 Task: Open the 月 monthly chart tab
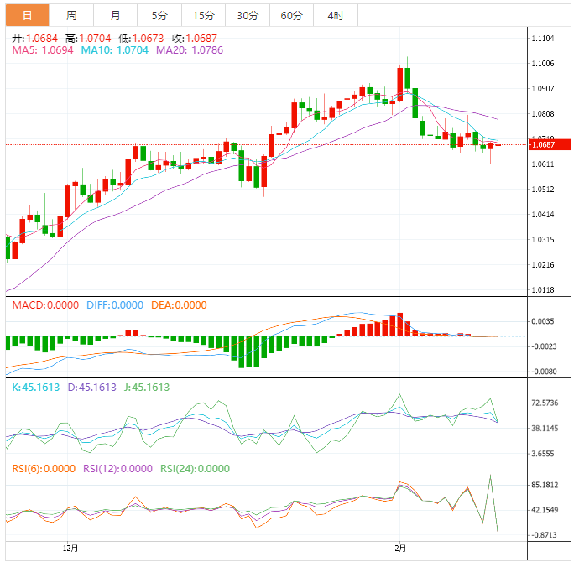(x=115, y=15)
